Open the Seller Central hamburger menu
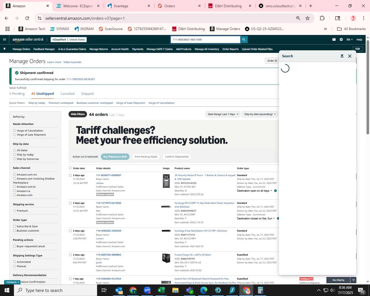370x296 pixels. click(x=4, y=40)
